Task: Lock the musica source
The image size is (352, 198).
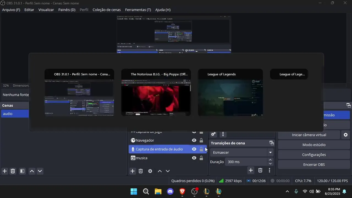Action: point(201,158)
